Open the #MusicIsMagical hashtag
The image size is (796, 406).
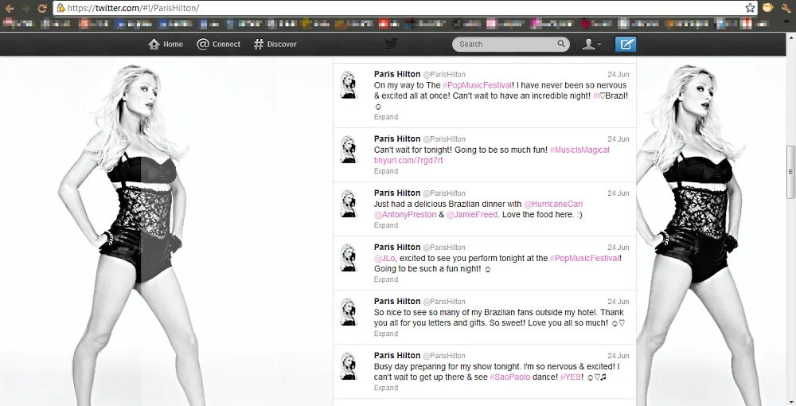point(579,150)
